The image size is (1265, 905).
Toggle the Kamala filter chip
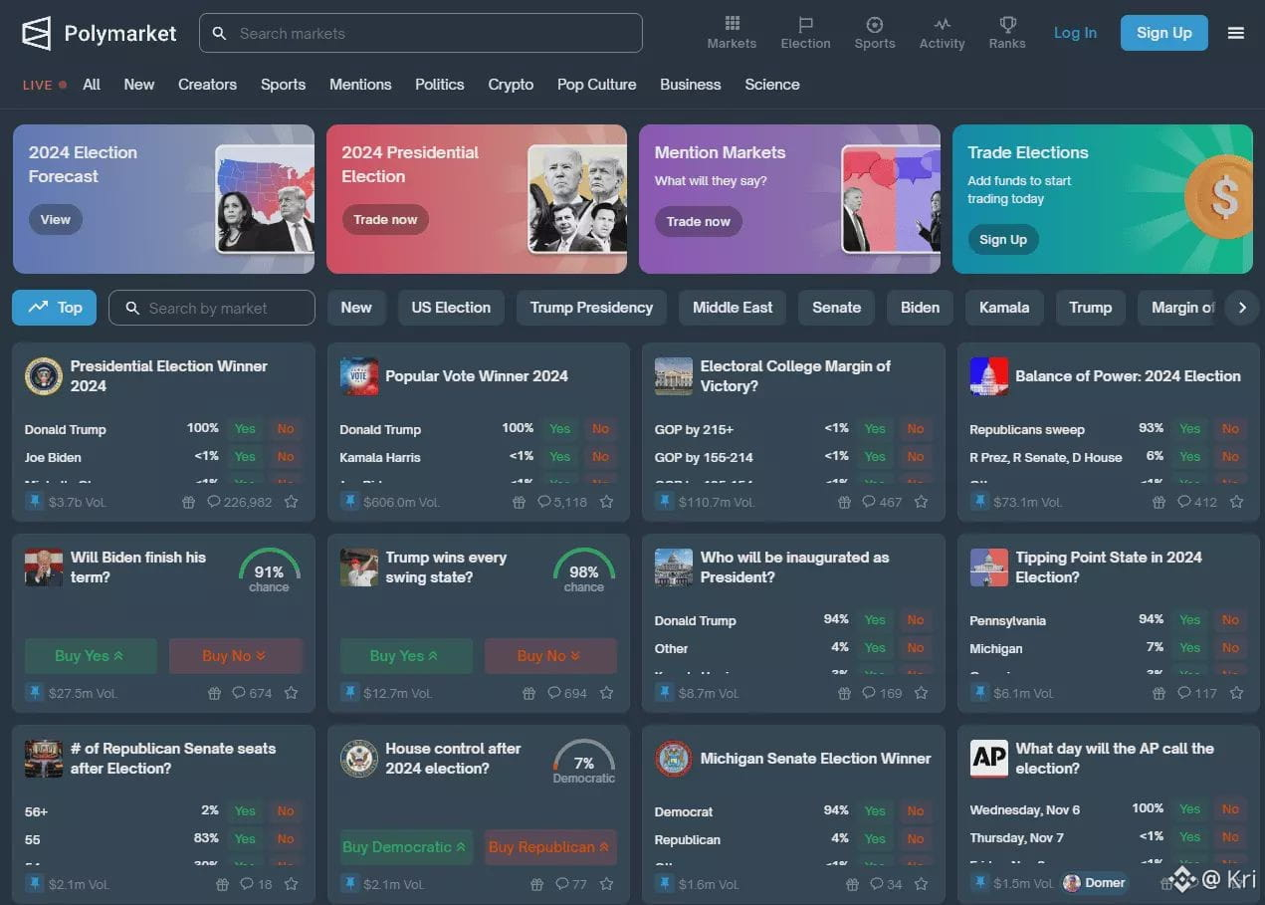[1004, 308]
